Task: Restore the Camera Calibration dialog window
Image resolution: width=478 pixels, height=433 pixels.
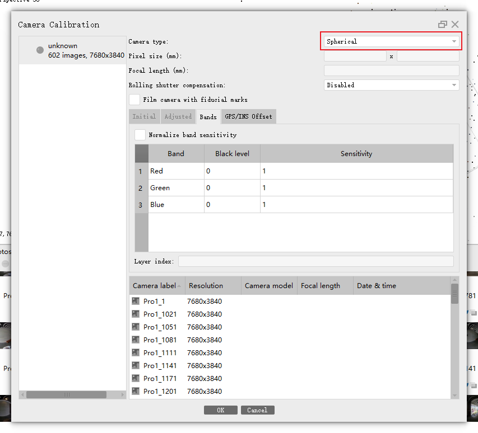Action: (442, 25)
